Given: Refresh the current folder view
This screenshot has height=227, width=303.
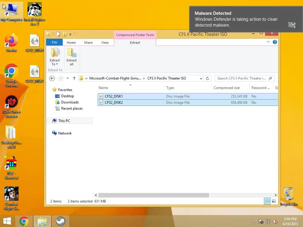Looking at the screenshot, I should (x=207, y=78).
